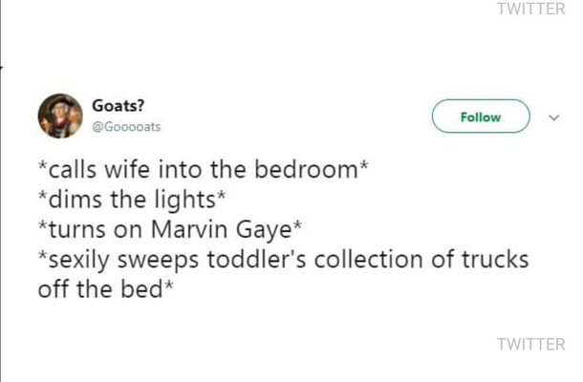The image size is (583, 382).
Task: Click the bottom TWITTER watermark label
Action: (531, 344)
